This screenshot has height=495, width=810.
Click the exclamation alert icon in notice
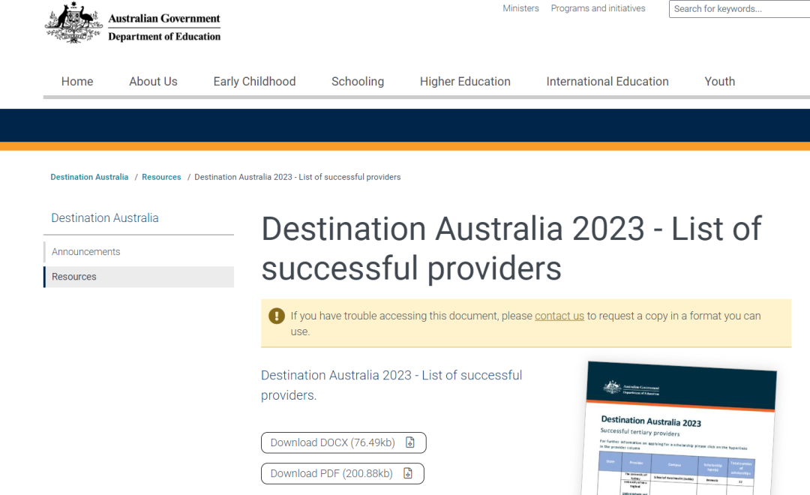277,316
